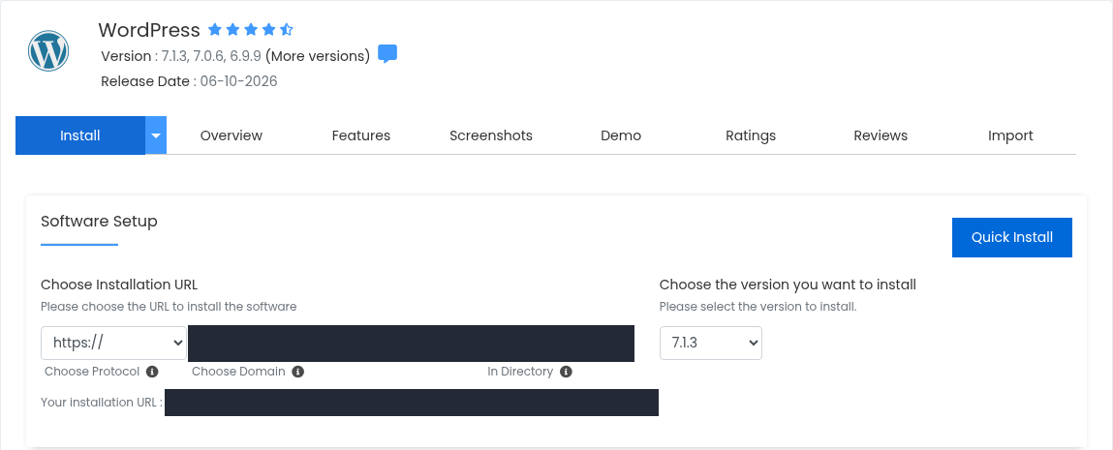Click the star rating next to WordPress
The height and width of the screenshot is (450, 1113).
[251, 30]
